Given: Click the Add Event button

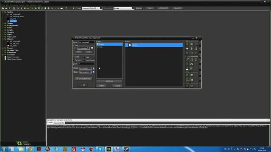Looking at the screenshot, I should coord(109,81).
